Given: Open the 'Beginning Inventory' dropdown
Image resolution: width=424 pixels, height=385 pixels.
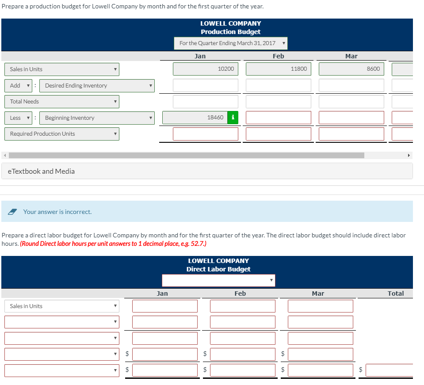Looking at the screenshot, I should click(x=97, y=118).
